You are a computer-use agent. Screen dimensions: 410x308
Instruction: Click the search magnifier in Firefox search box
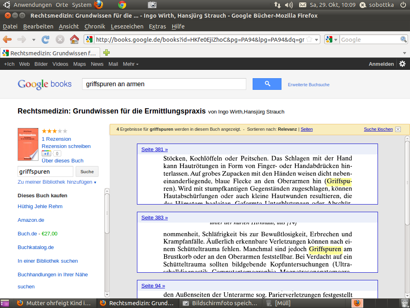pyautogui.click(x=404, y=40)
